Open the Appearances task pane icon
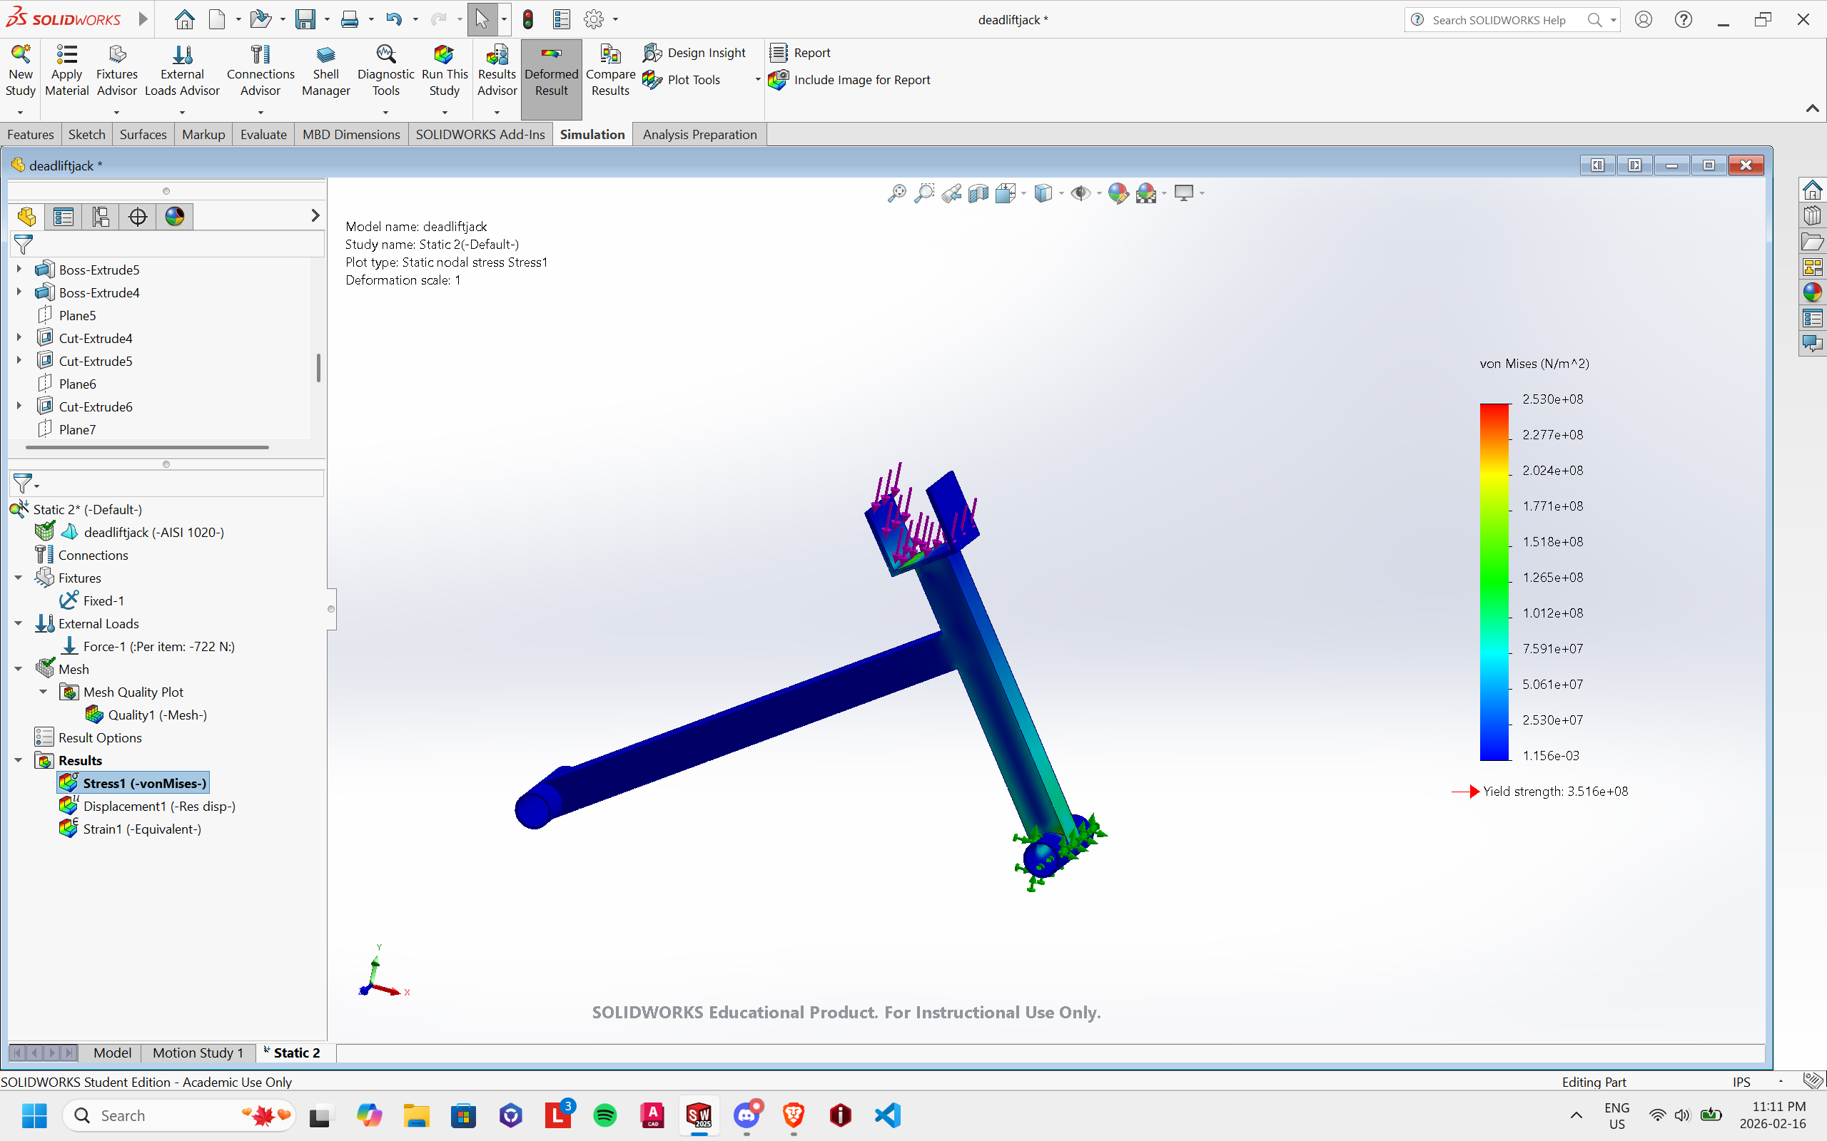This screenshot has height=1141, width=1827. pos(1812,292)
